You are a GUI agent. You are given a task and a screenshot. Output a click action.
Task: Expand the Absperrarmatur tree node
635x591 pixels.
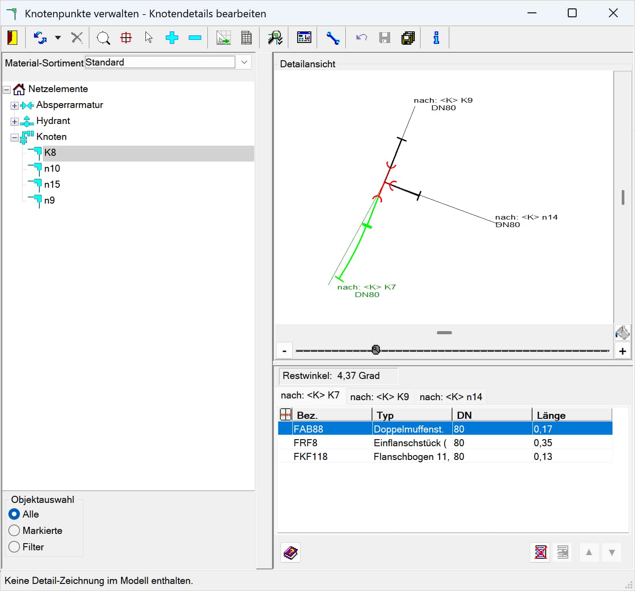[x=15, y=105]
